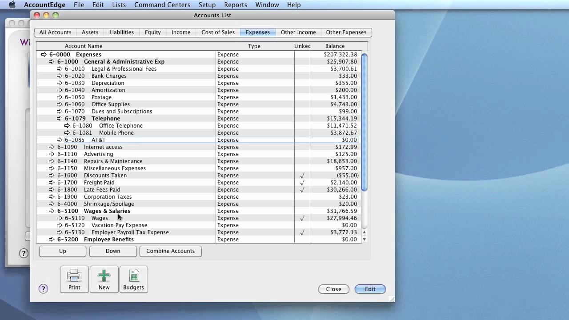
Task: Close the Accounts List with Close button
Action: (x=334, y=289)
